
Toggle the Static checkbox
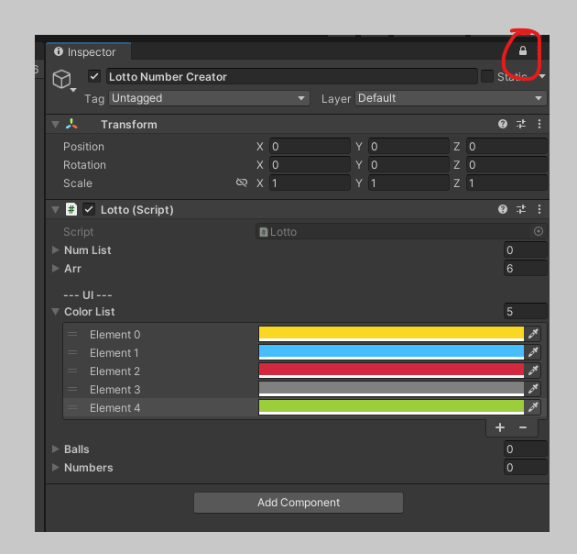pos(487,76)
